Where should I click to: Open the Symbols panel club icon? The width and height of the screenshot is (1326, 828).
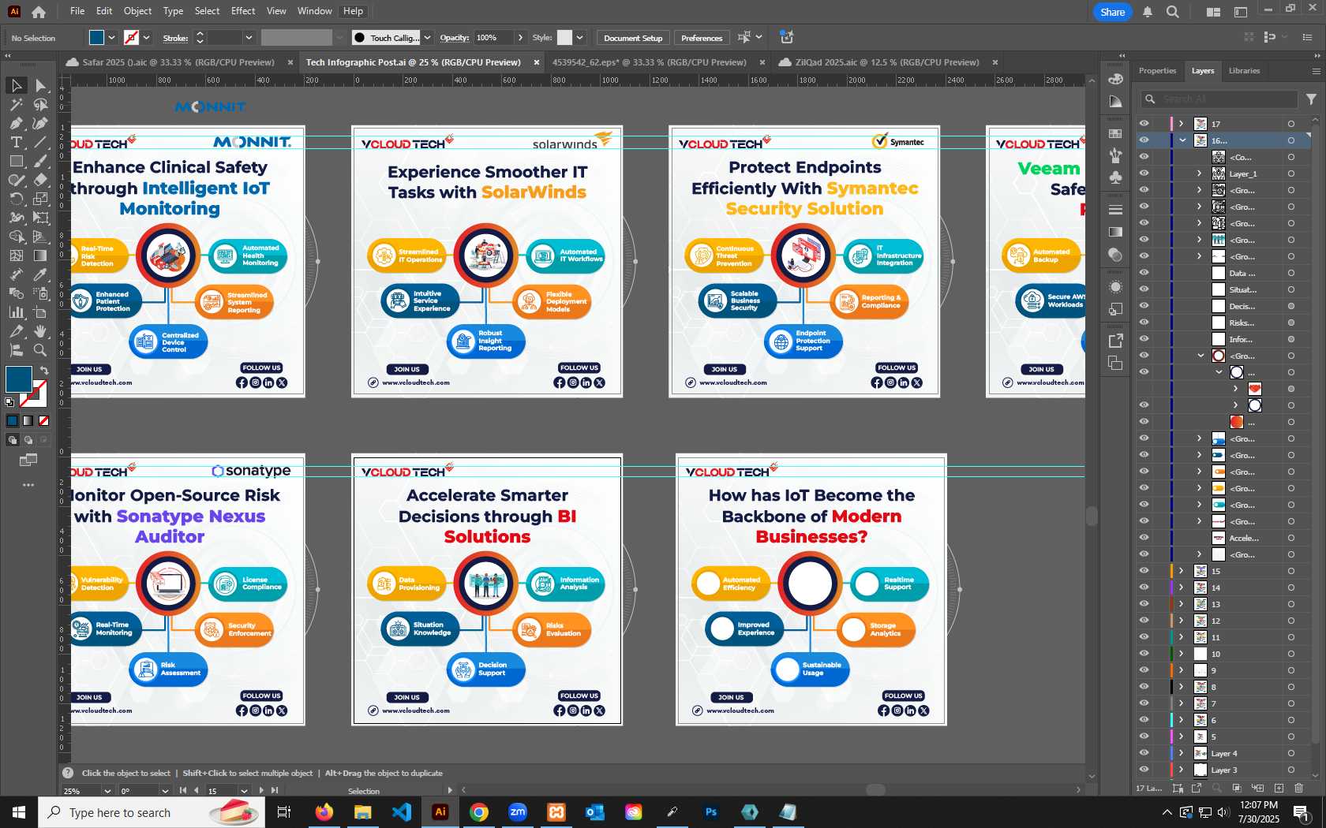1115,177
